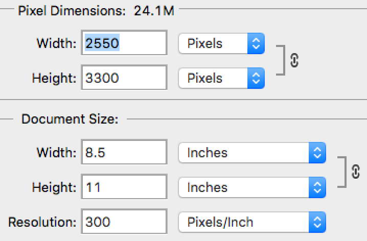Click the pixel Width field showing 2550
Image resolution: width=367 pixels, height=241 pixels.
(x=124, y=44)
